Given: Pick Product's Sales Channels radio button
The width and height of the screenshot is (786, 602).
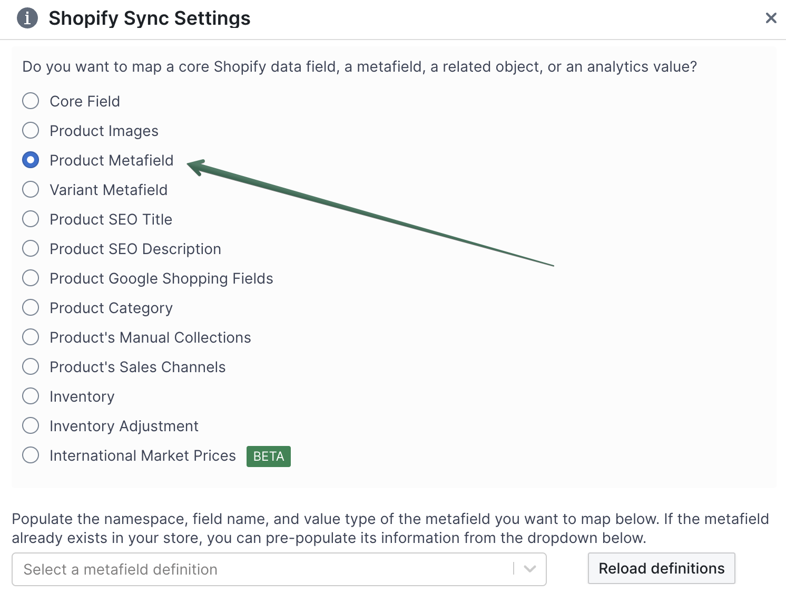Looking at the screenshot, I should click(x=31, y=366).
